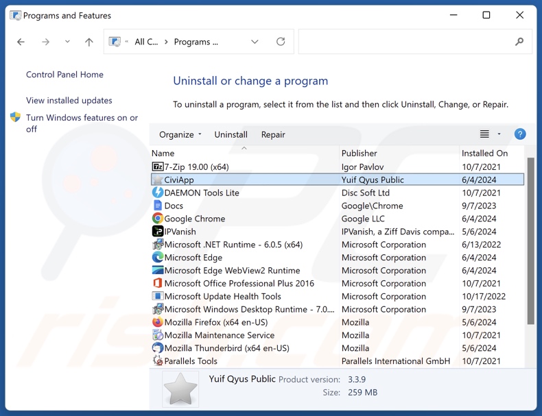Open the Help question mark icon
This screenshot has width=542, height=416.
[520, 134]
